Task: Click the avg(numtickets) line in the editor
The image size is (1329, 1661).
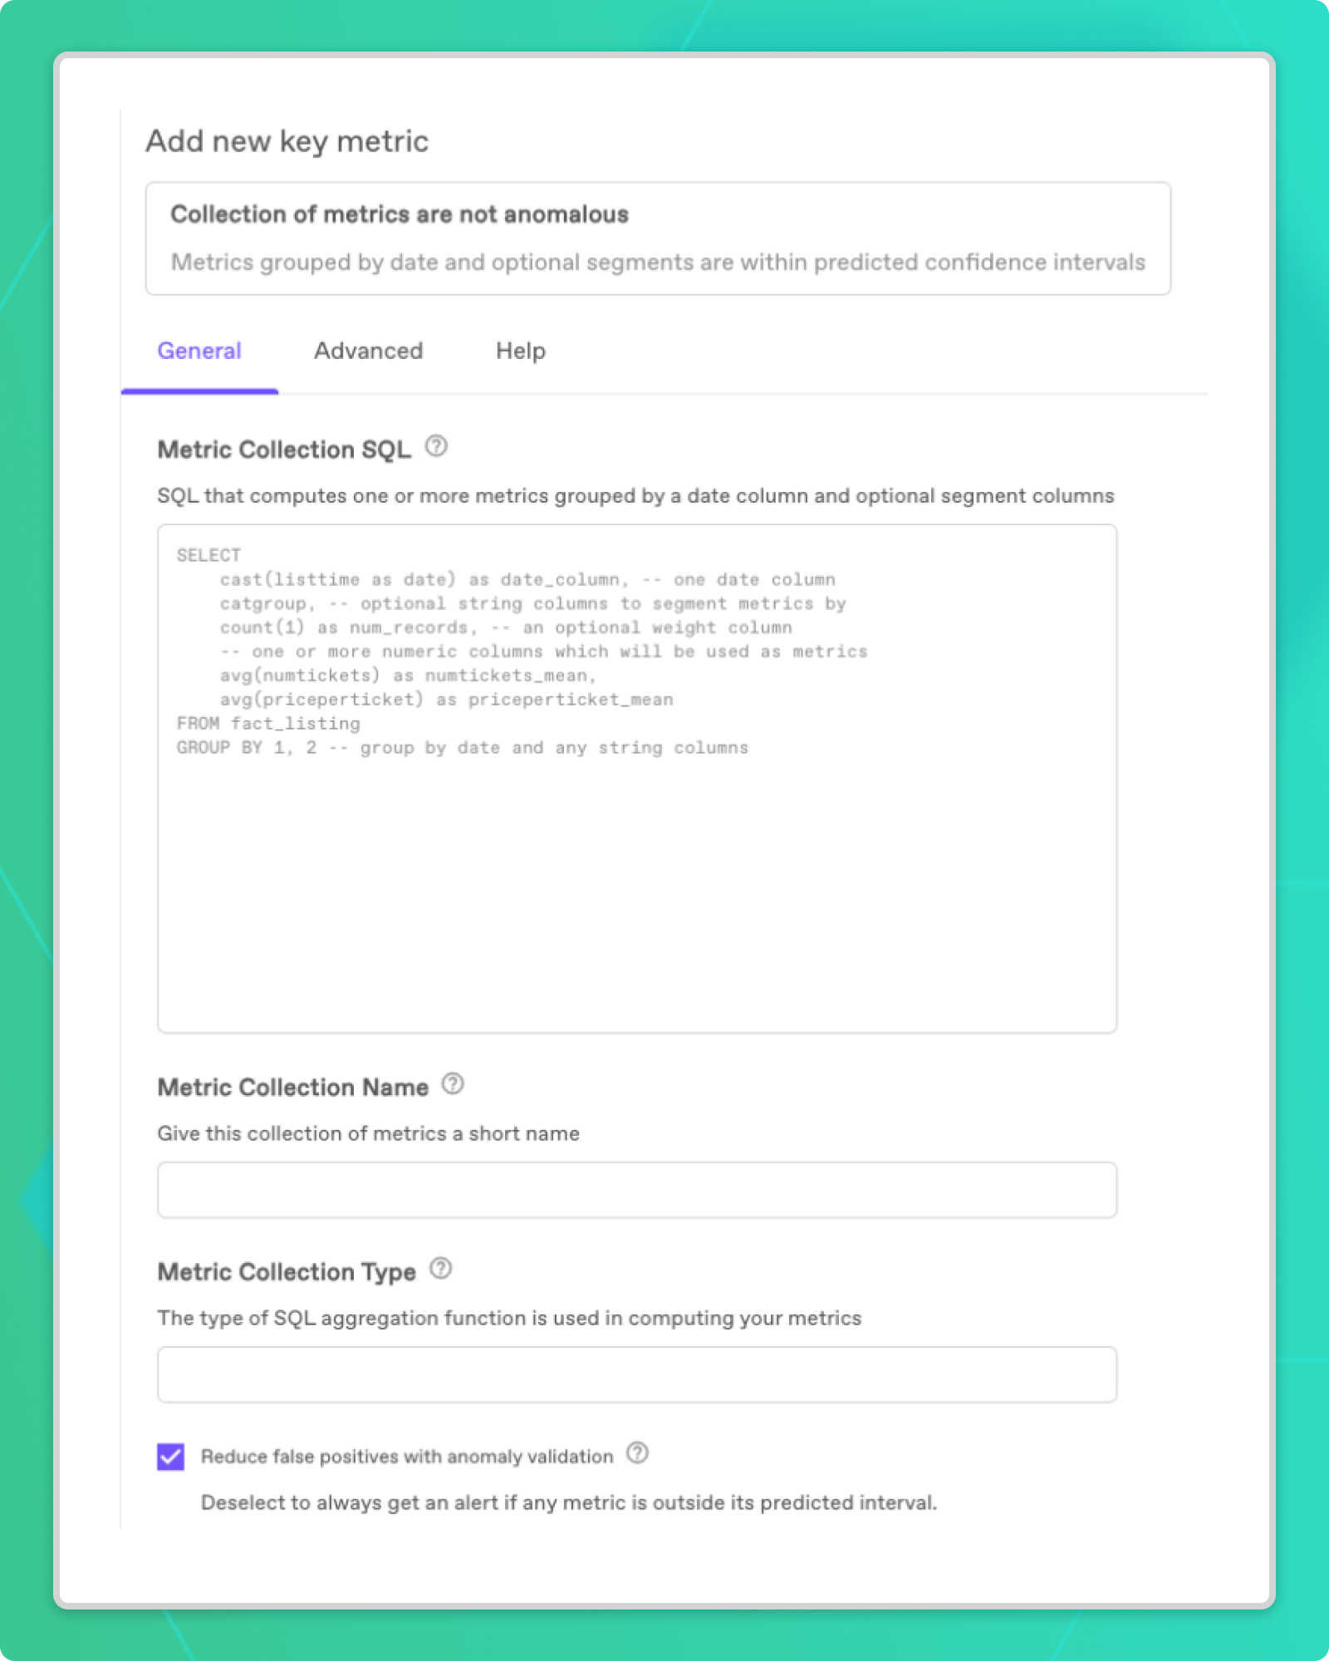Action: tap(407, 675)
